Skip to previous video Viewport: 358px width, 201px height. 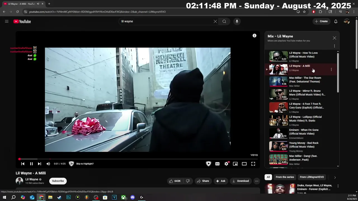tap(23, 164)
